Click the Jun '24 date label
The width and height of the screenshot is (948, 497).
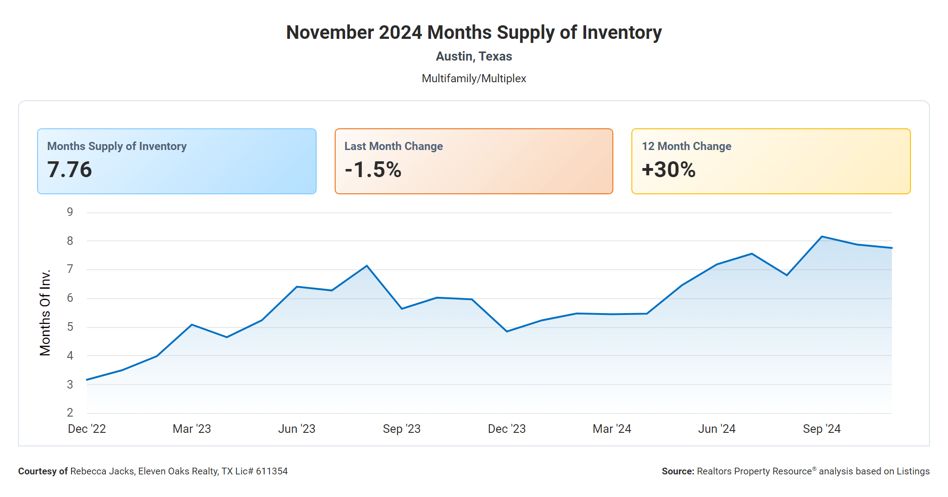tap(716, 429)
